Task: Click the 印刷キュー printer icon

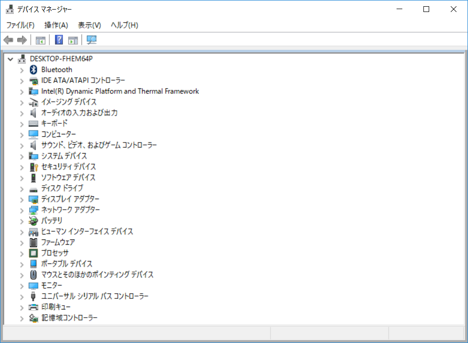Action: pos(33,307)
